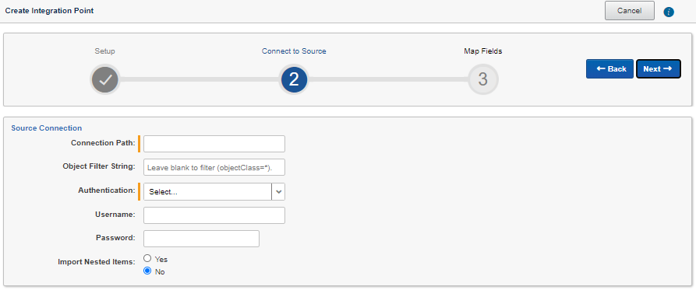Cancel the integration point creation

pos(630,11)
